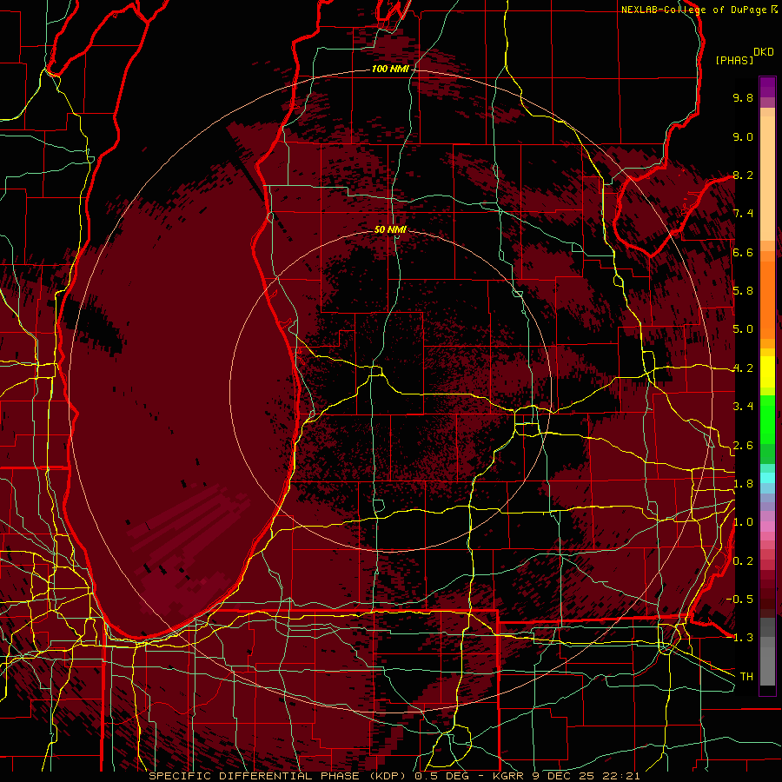Click the 3.4 scale value

(743, 407)
